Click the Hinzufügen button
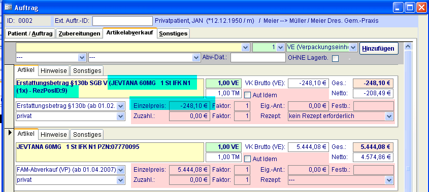The height and width of the screenshot is (192, 429). [x=379, y=49]
